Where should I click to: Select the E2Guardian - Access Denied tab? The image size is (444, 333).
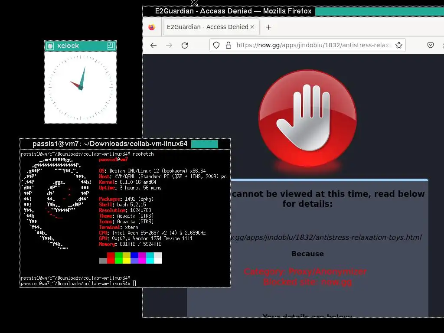pos(211,27)
